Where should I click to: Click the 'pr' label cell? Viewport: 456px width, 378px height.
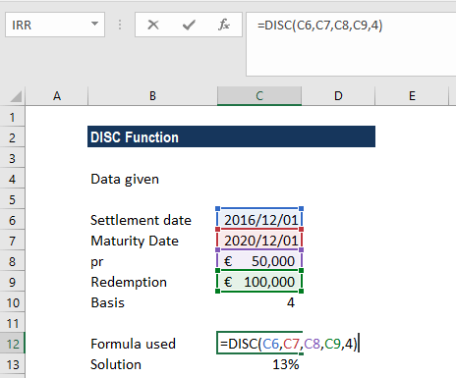[152, 261]
